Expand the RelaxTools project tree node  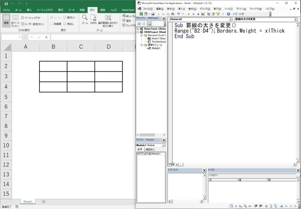(x=138, y=29)
